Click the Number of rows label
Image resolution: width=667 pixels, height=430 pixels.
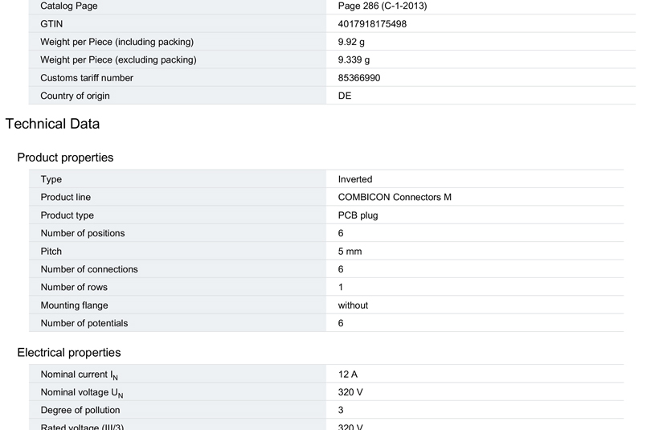pos(74,287)
